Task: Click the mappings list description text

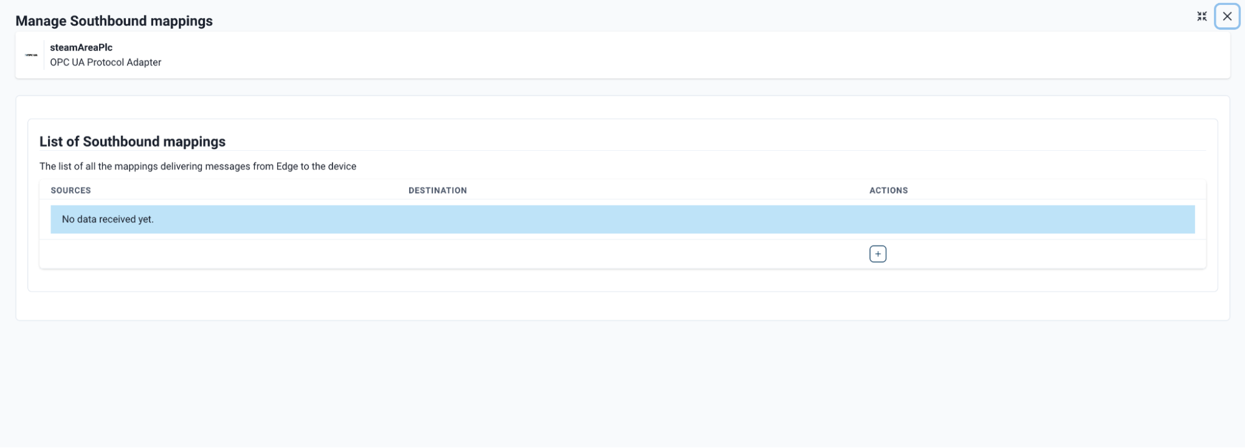Action: click(197, 166)
